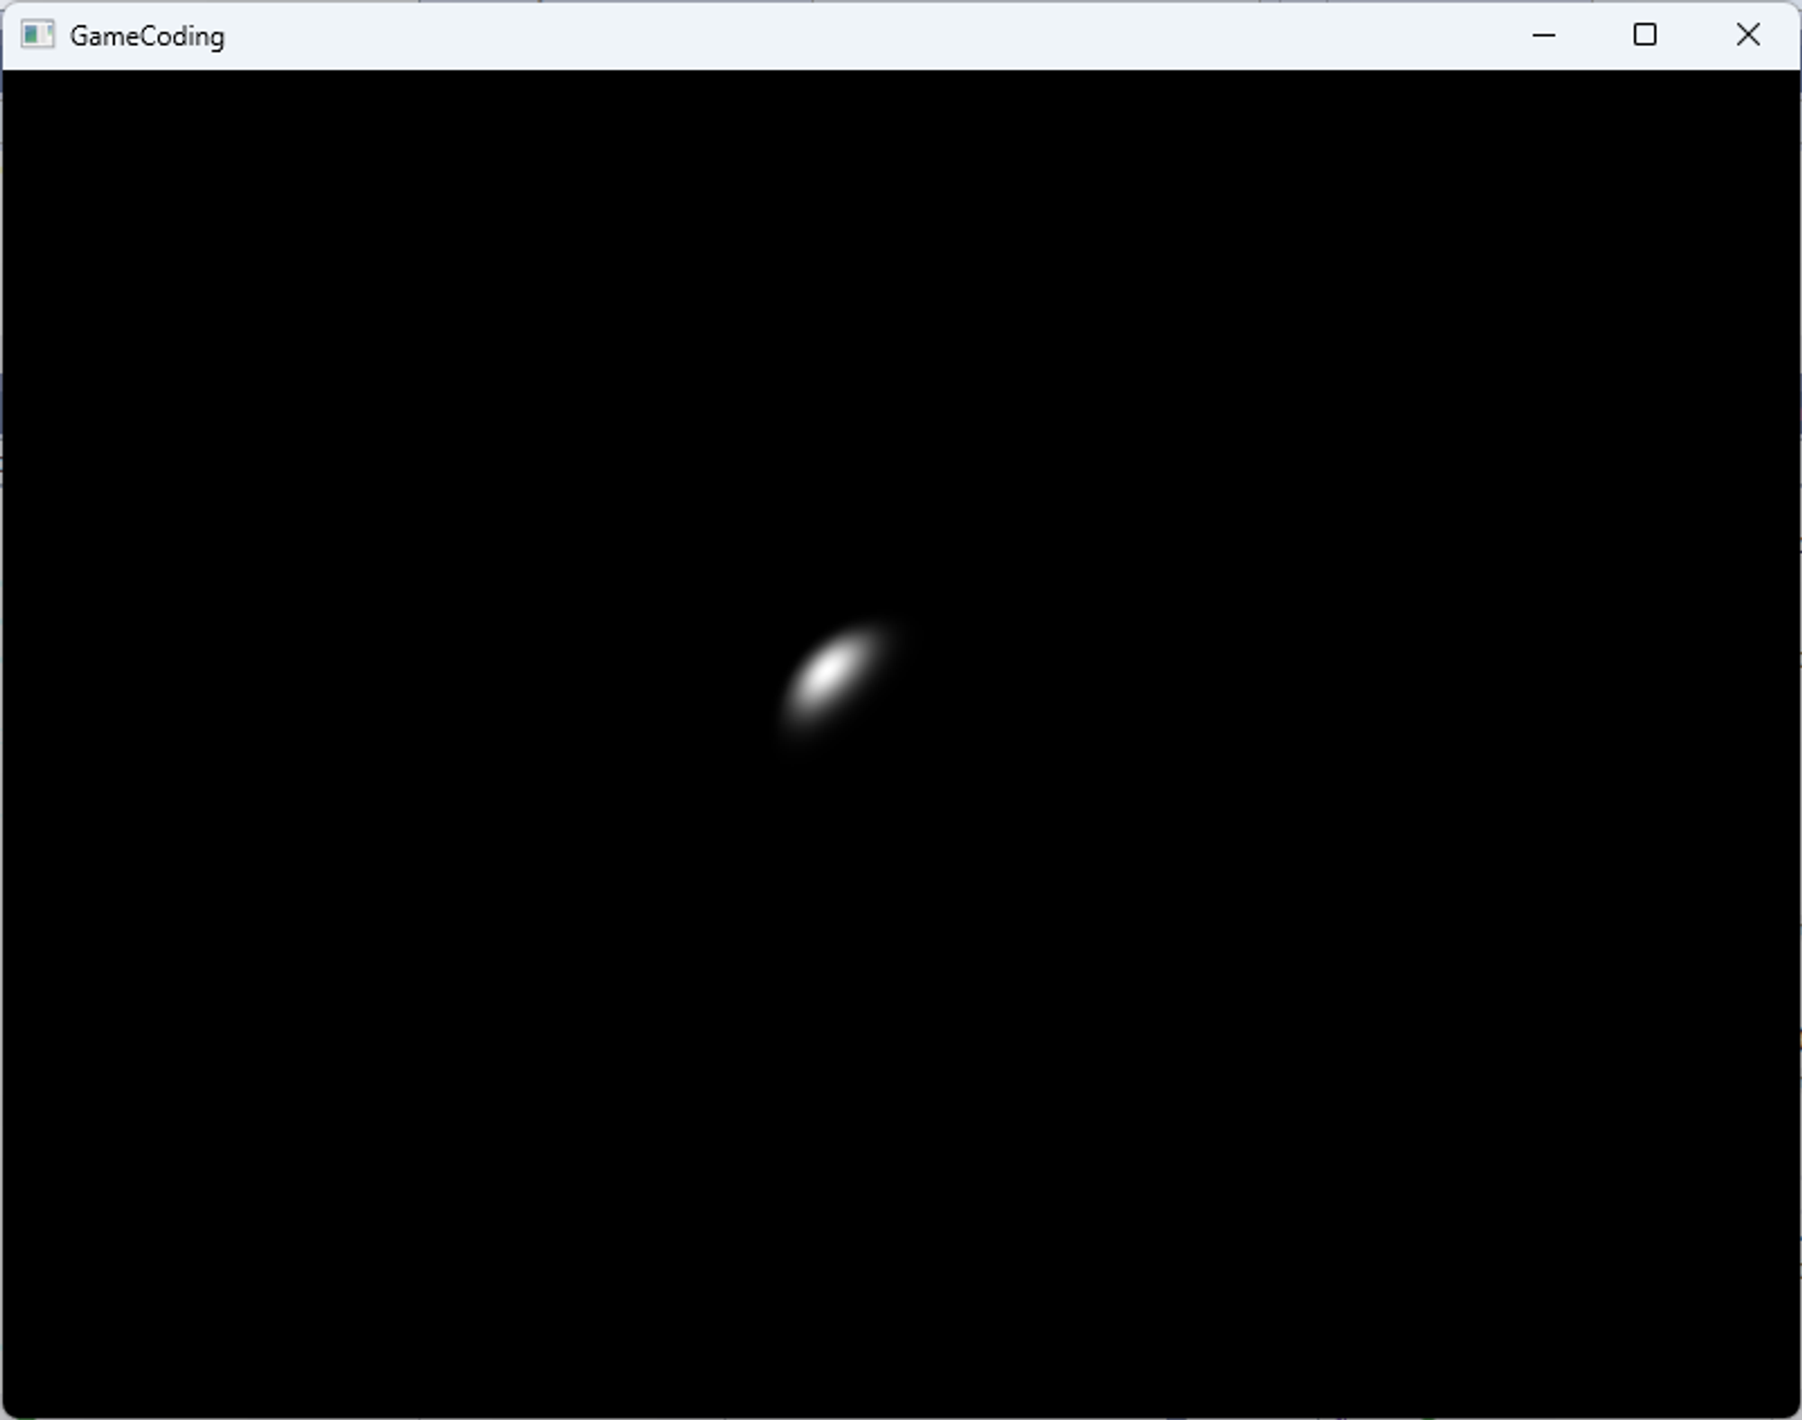Viewport: 1802px width, 1420px height.
Task: Click the GameCoding app icon in title bar
Action: (37, 35)
